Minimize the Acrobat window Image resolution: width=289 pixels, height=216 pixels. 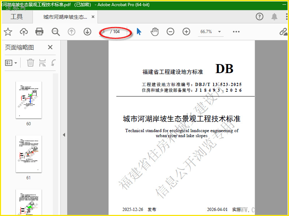(284, 5)
